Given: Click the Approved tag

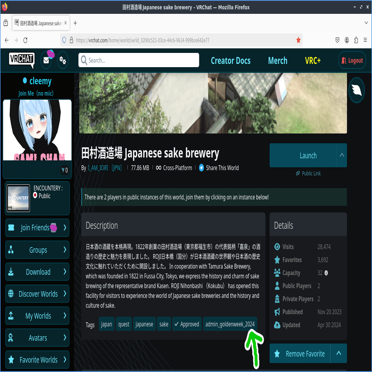Looking at the screenshot, I should point(187,324).
